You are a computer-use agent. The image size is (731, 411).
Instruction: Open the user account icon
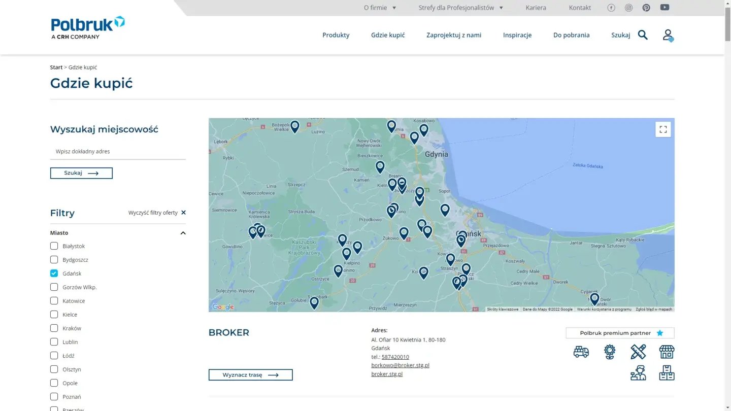[668, 35]
